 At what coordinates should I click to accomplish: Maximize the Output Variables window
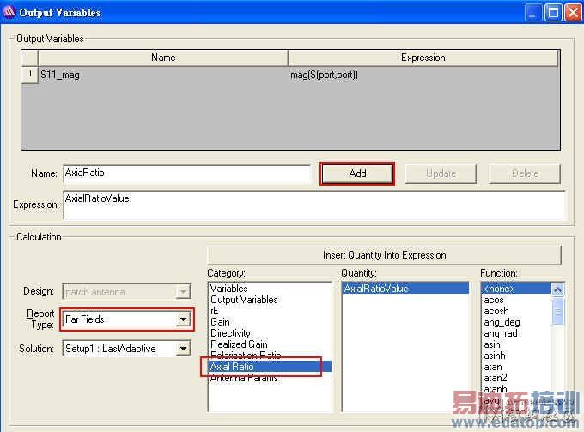coord(553,13)
